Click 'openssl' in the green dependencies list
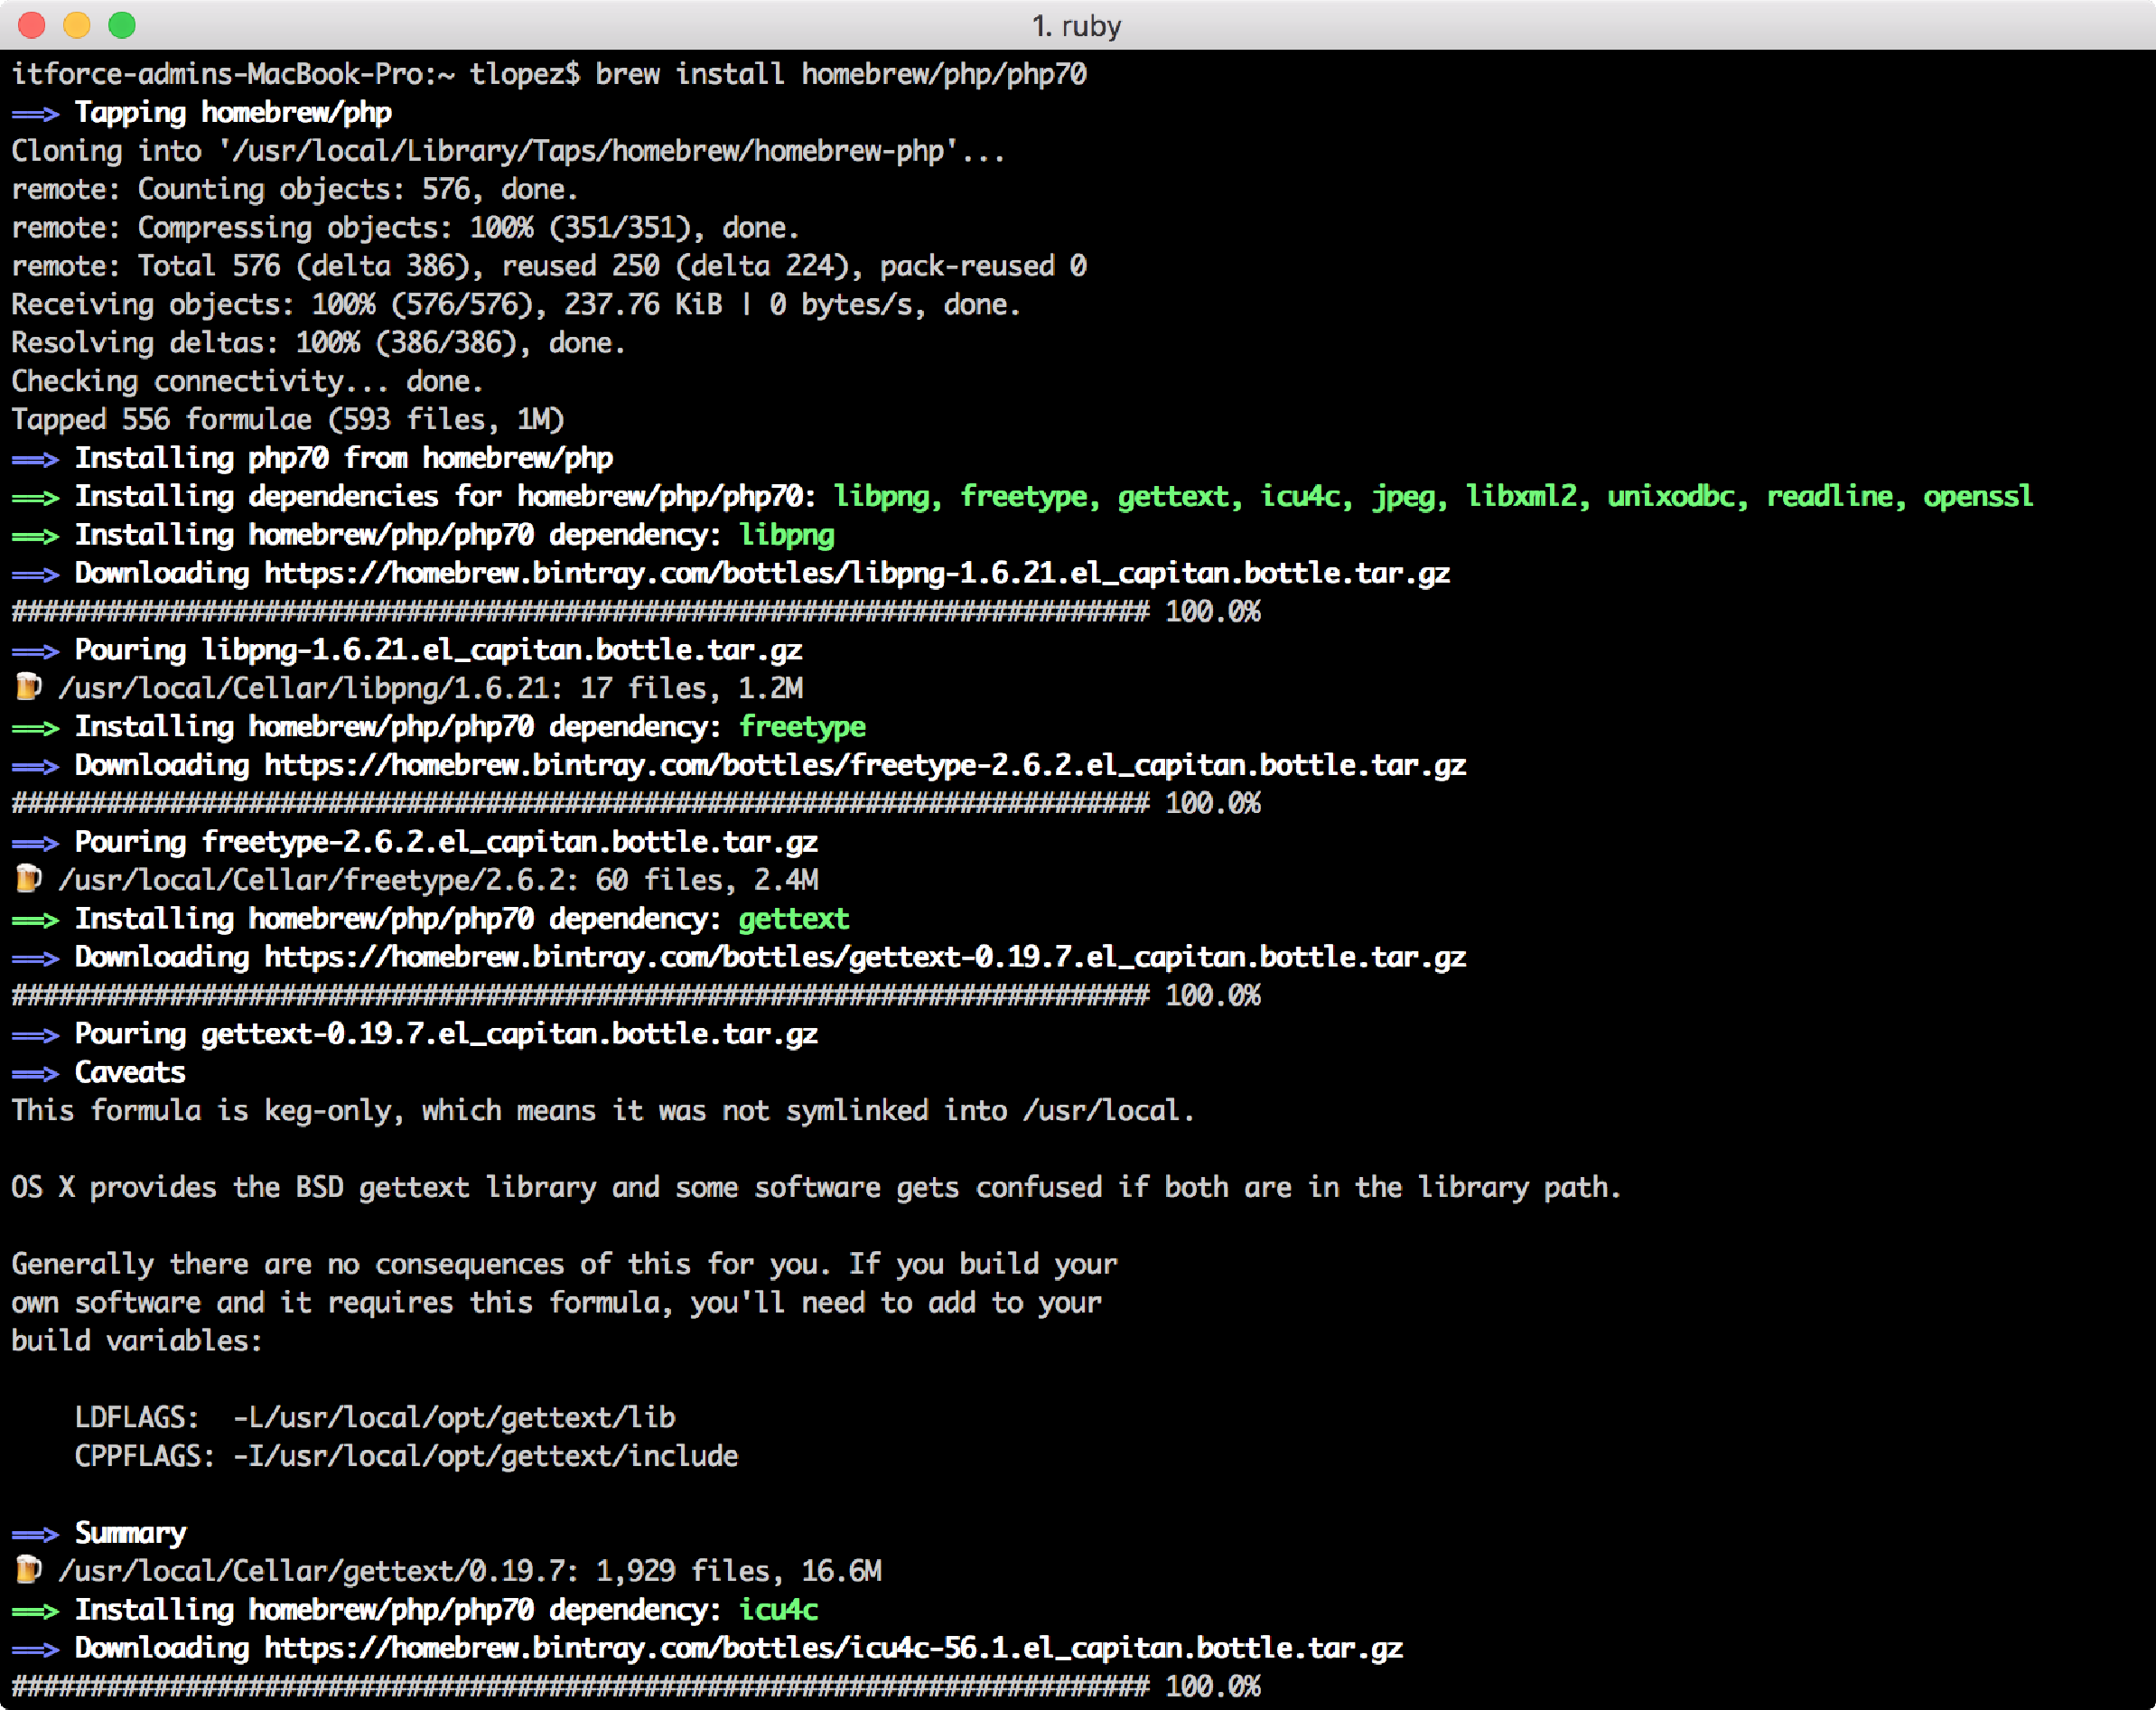 coord(1978,496)
